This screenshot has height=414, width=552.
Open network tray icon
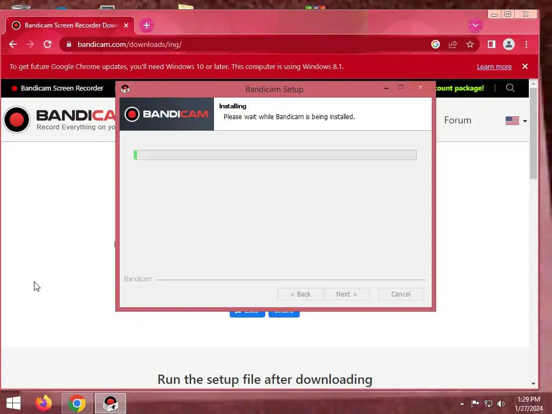(488, 403)
